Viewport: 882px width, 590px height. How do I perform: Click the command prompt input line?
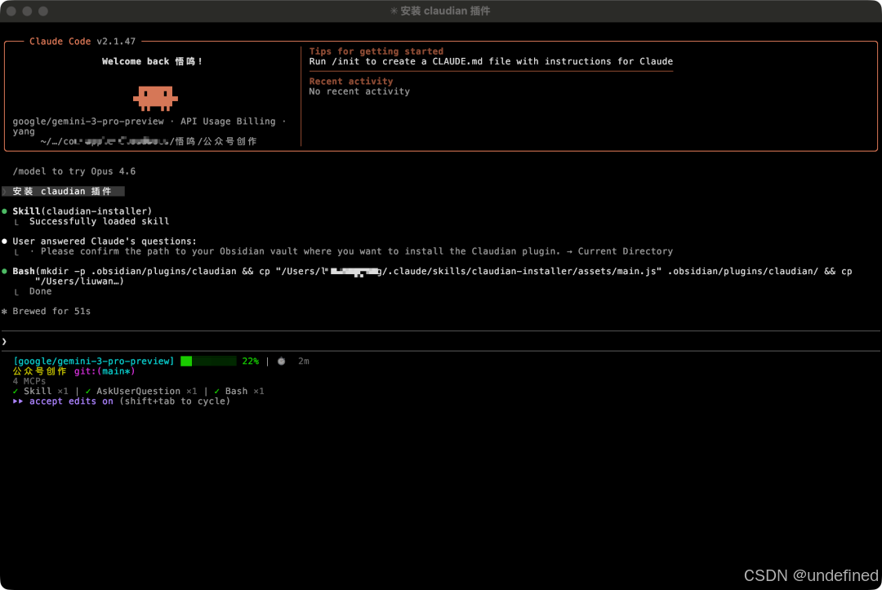[x=441, y=341]
